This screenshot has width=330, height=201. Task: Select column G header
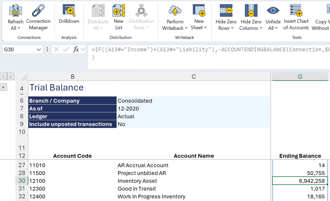300,77
